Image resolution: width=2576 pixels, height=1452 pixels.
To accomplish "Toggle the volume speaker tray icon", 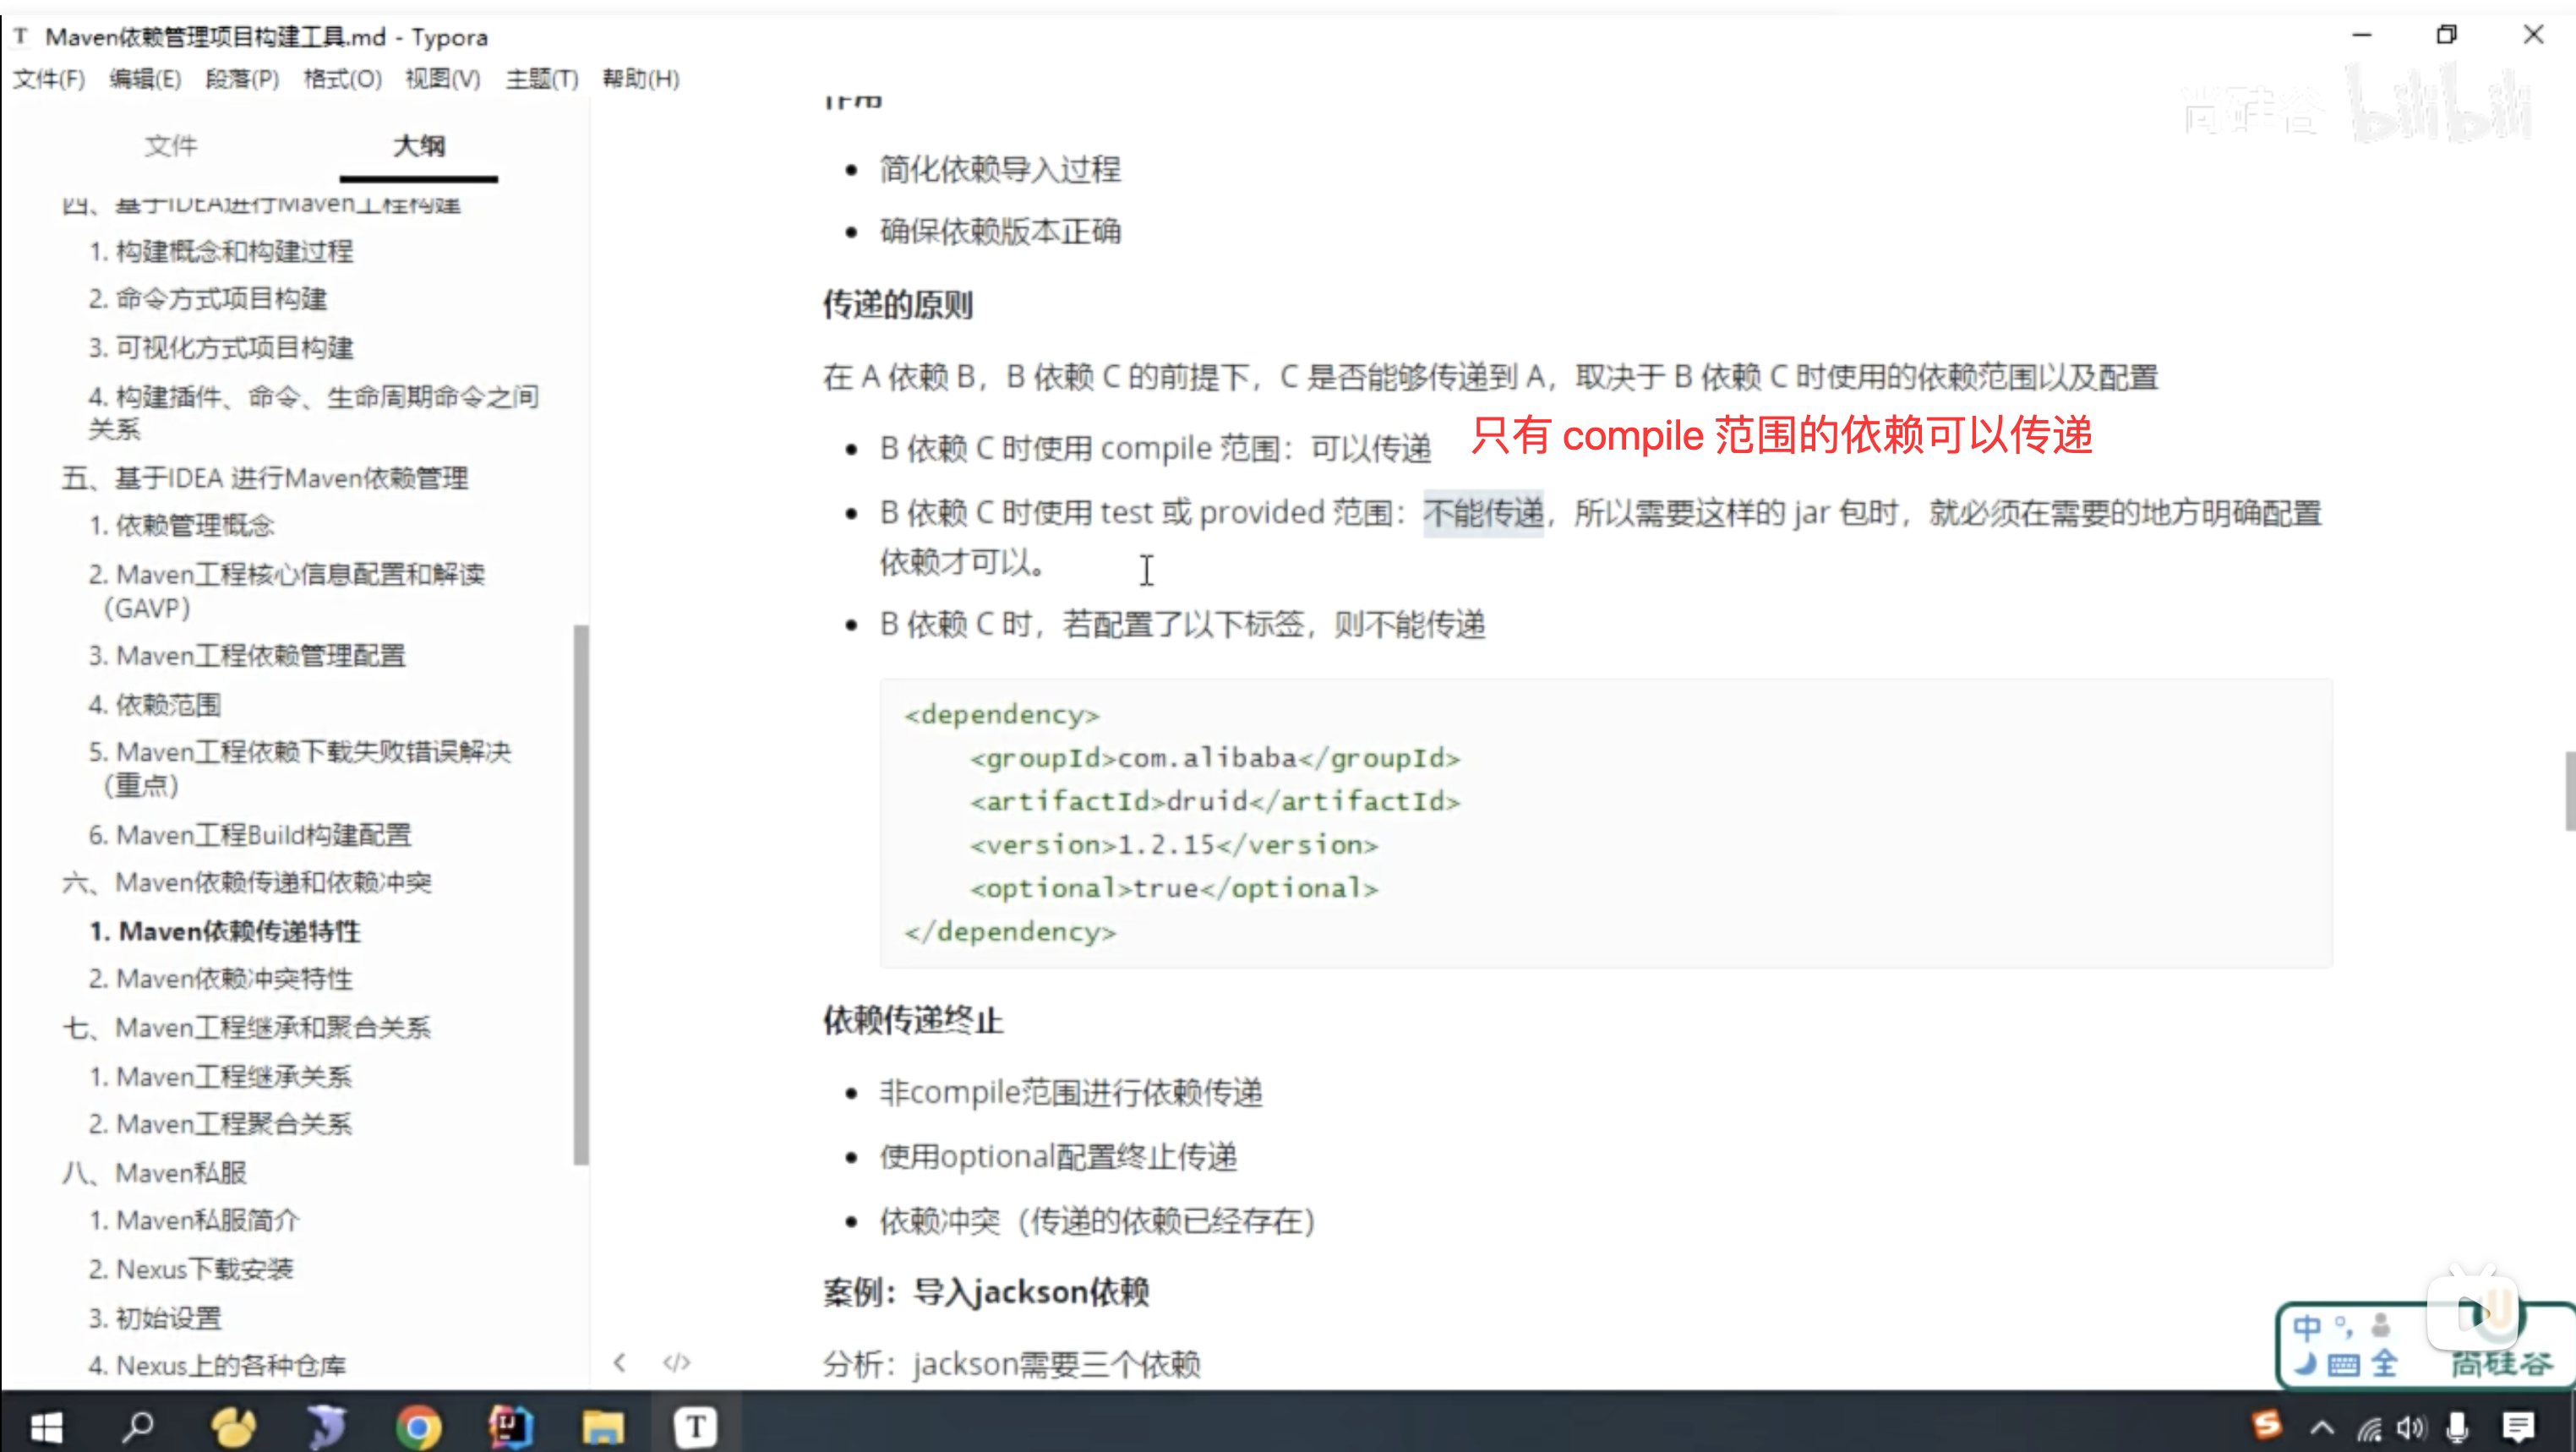I will click(2411, 1427).
